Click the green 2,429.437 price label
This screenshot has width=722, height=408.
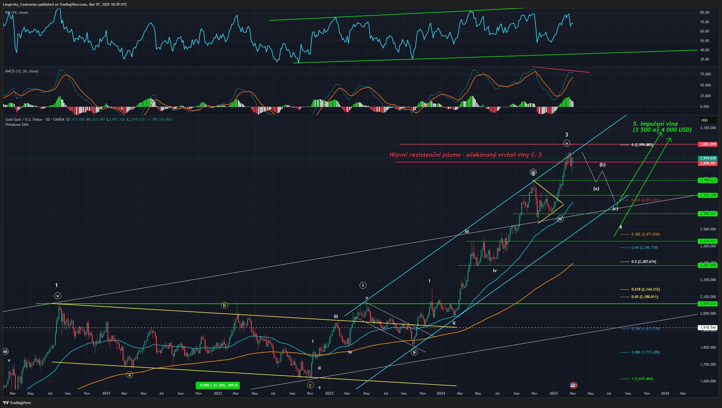pyautogui.click(x=708, y=241)
